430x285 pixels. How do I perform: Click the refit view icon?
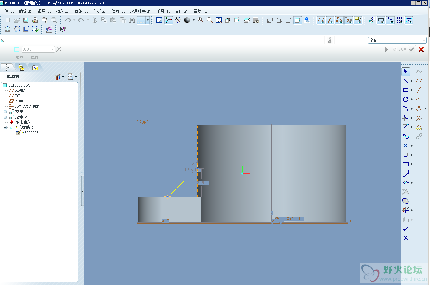point(219,20)
